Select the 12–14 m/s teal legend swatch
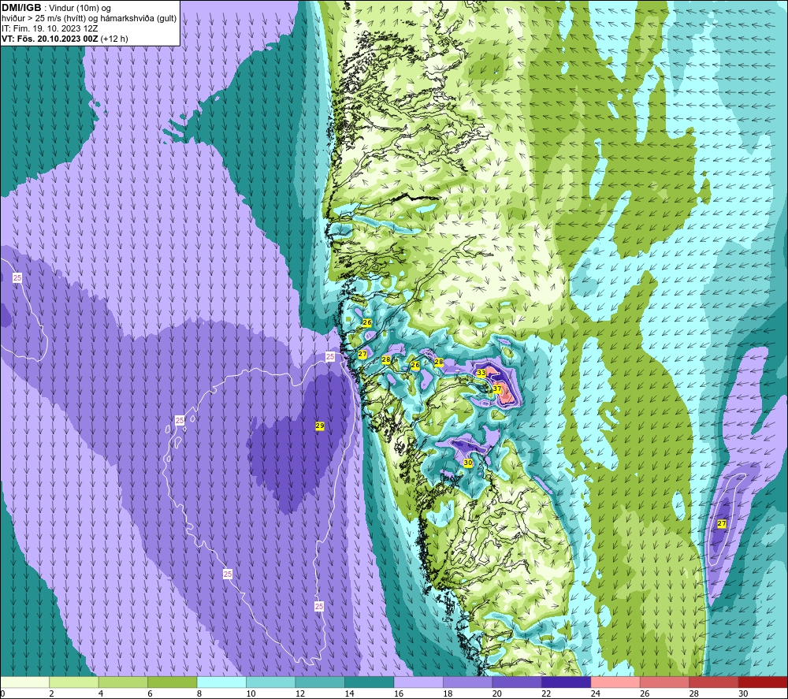The image size is (788, 699). pos(320,682)
